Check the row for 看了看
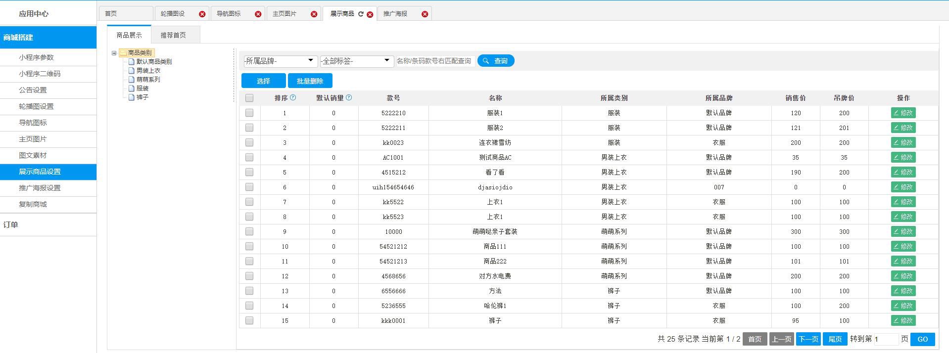 (x=249, y=172)
